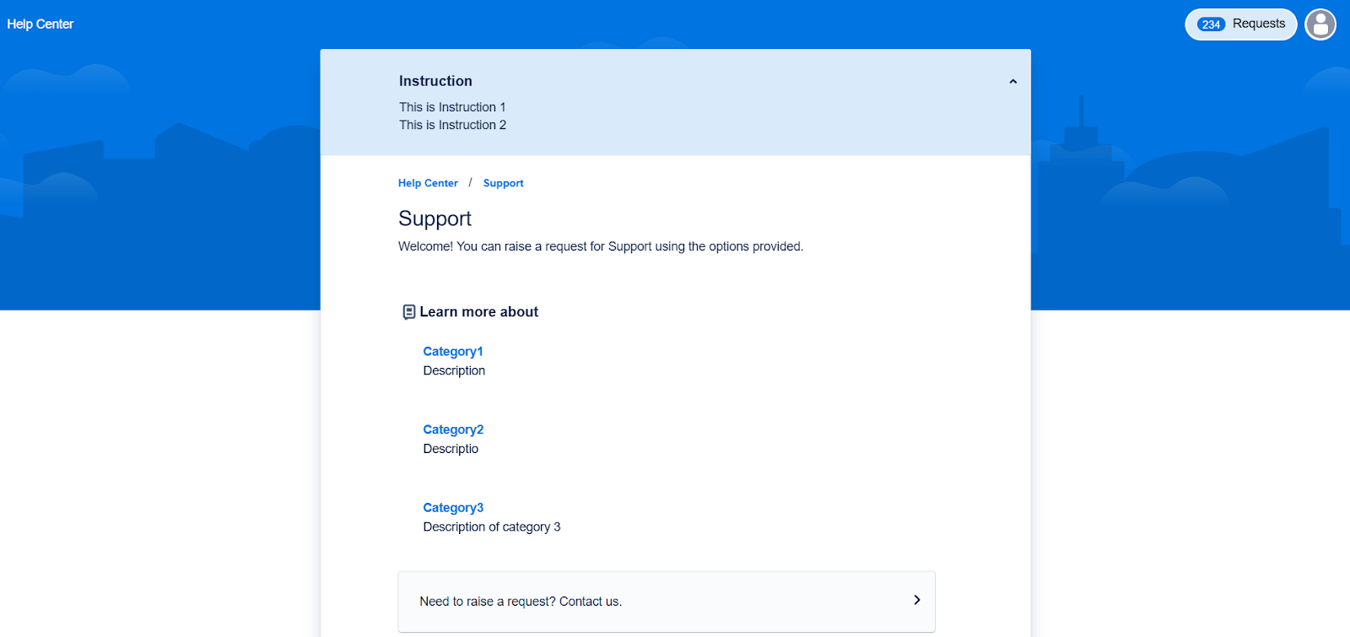The height and width of the screenshot is (637, 1350).
Task: Click the knowledge base book icon
Action: coord(409,312)
